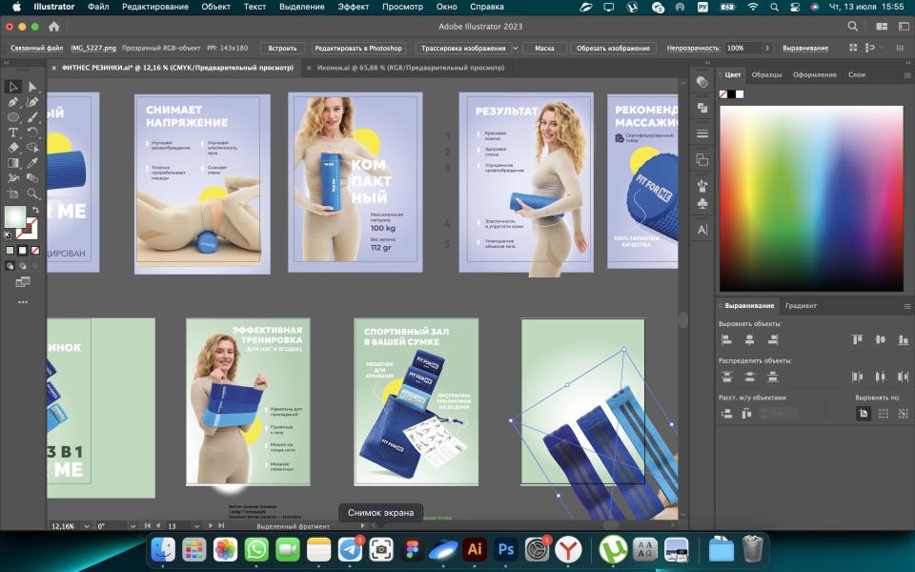Viewport: 915px width, 572px height.
Task: Choose the Ellipse tool
Action: pos(13,117)
